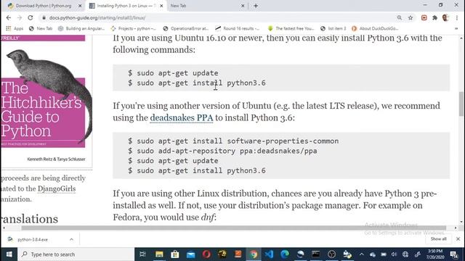Viewport: 465px width, 261px height.
Task: Click the volume speaker tray icon
Action: point(394,254)
